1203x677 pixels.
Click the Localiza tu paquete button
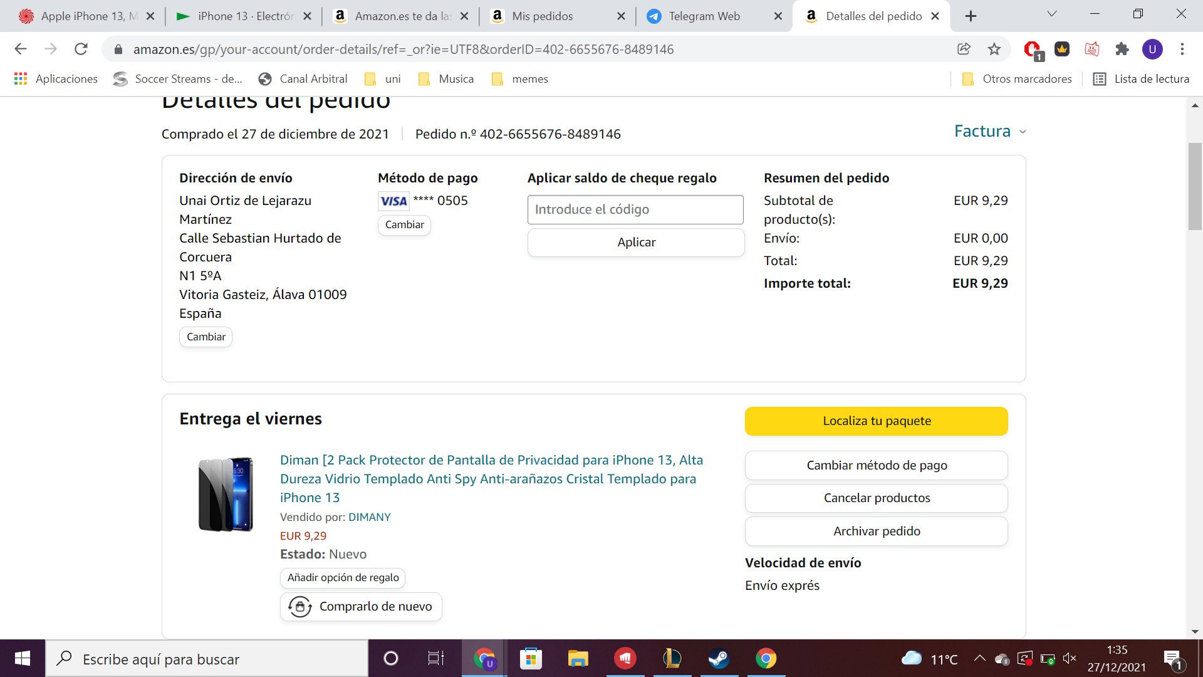pyautogui.click(x=876, y=421)
